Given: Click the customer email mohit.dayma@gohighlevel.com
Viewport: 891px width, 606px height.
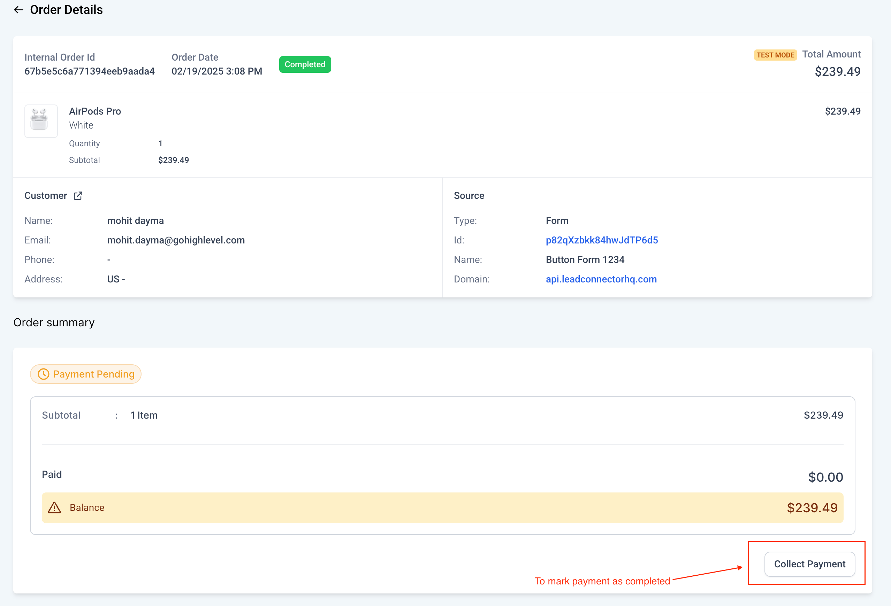Looking at the screenshot, I should [x=176, y=240].
